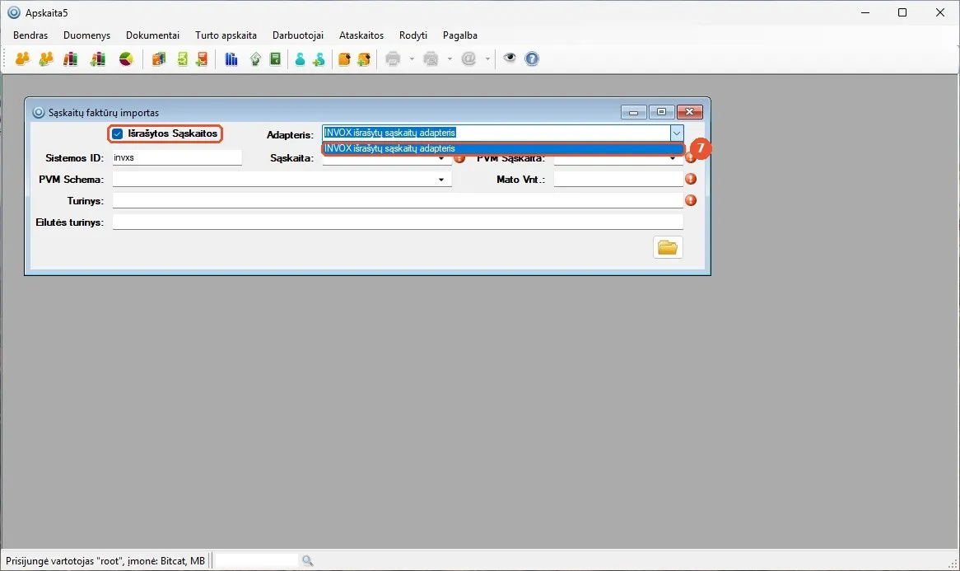Viewport: 960px width, 571px height.
Task: Click into the Mato Vnt. field
Action: (x=618, y=179)
